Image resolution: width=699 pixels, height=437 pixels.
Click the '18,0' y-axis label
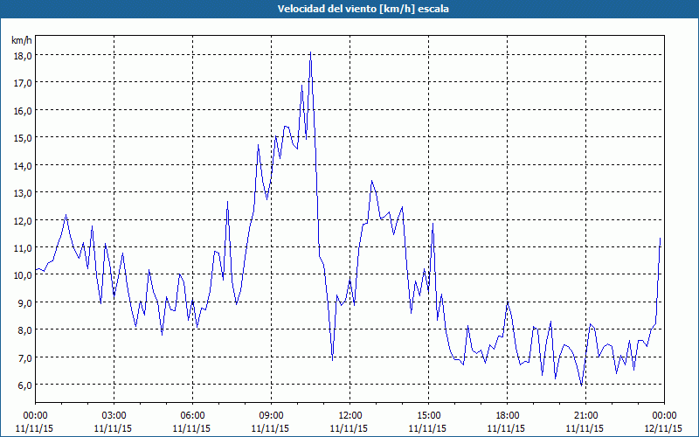23,56
